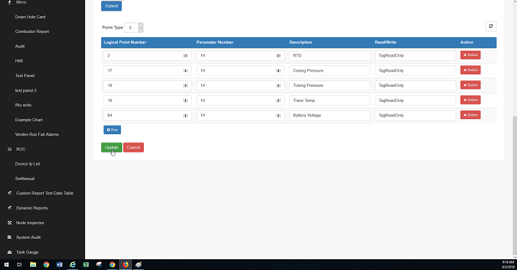This screenshot has height=270, width=517.
Task: Select Verden Run Fail Alarms menu item
Action: pyautogui.click(x=37, y=134)
